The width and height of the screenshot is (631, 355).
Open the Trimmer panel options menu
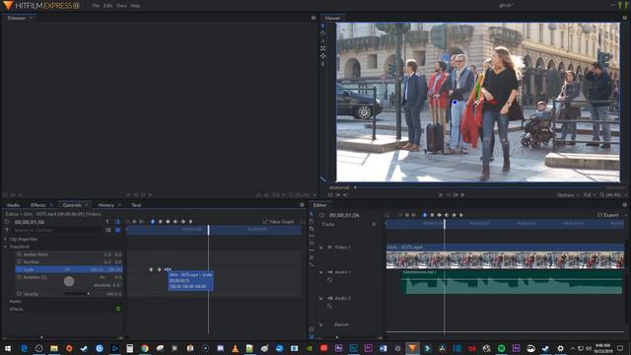pyautogui.click(x=314, y=18)
